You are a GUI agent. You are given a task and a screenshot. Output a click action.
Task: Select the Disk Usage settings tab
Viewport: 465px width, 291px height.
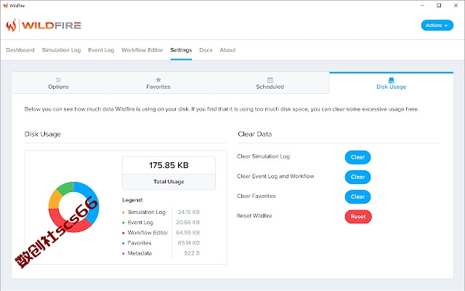point(391,83)
